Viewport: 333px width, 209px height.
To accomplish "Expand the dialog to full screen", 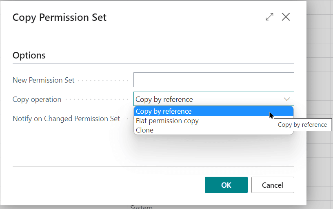I will [269, 17].
